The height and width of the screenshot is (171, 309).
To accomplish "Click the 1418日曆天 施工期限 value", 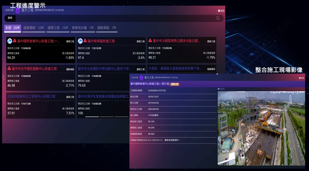I will coord(153,115).
